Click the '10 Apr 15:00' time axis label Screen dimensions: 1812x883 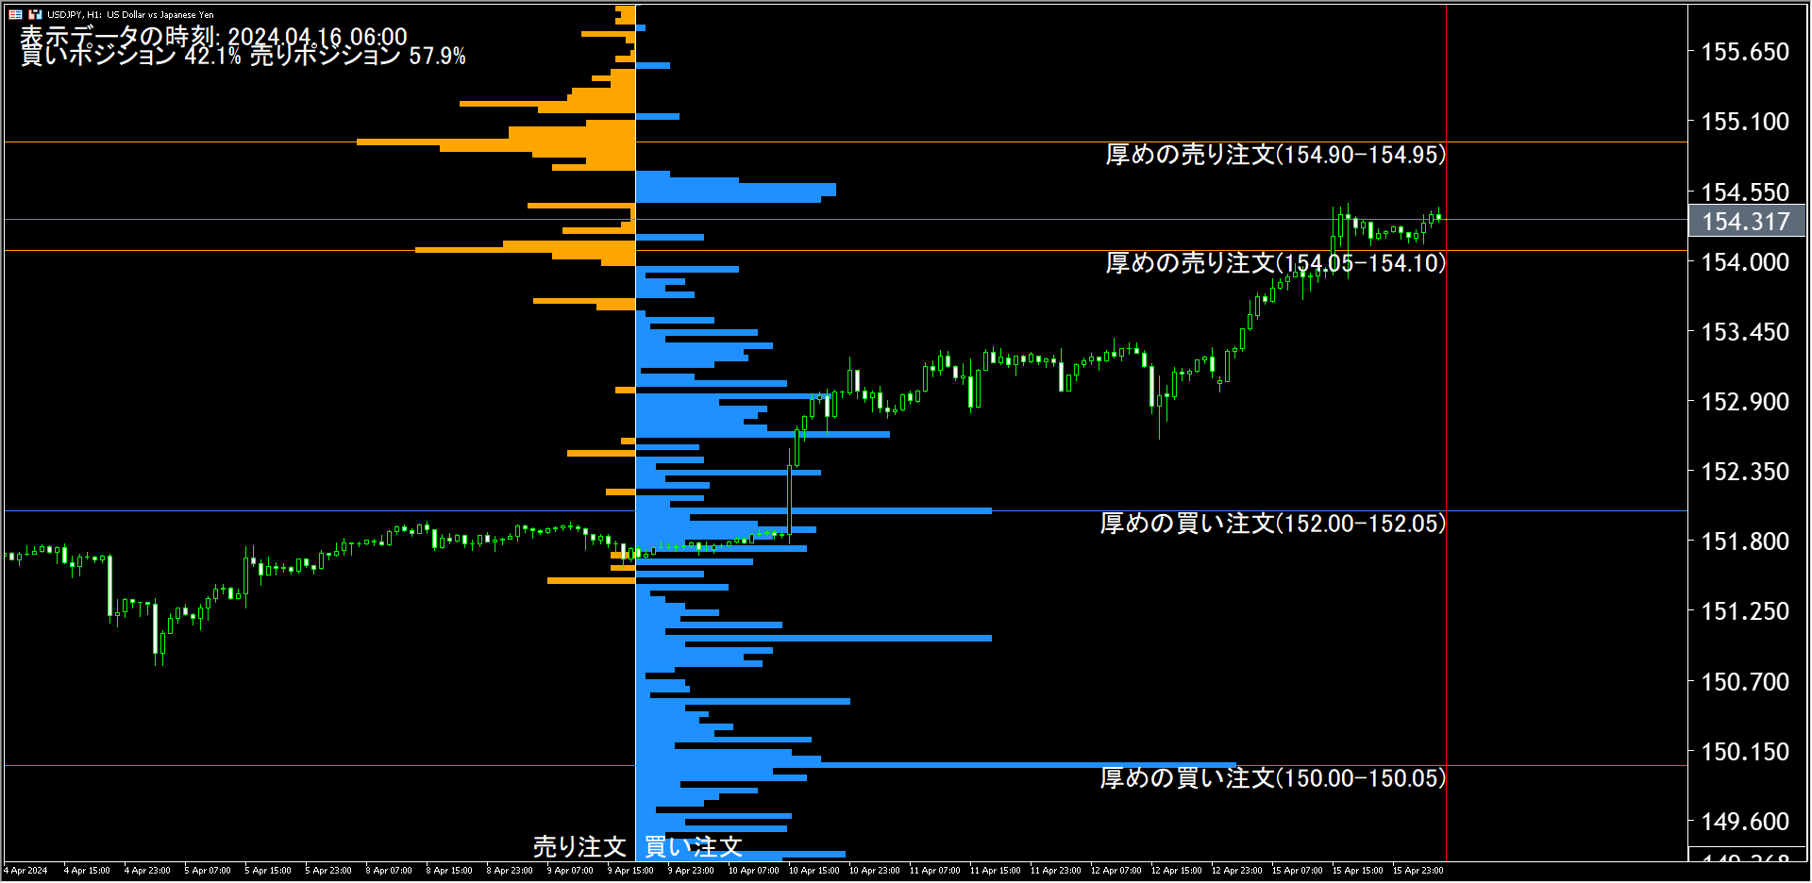pyautogui.click(x=814, y=871)
